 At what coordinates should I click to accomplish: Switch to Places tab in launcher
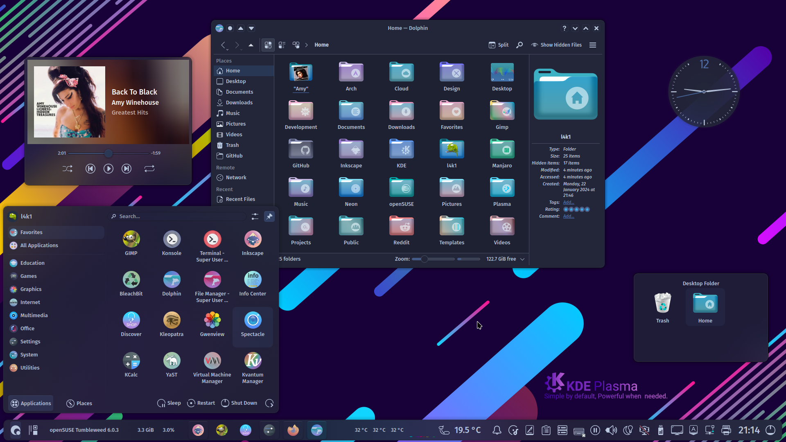[x=79, y=404]
